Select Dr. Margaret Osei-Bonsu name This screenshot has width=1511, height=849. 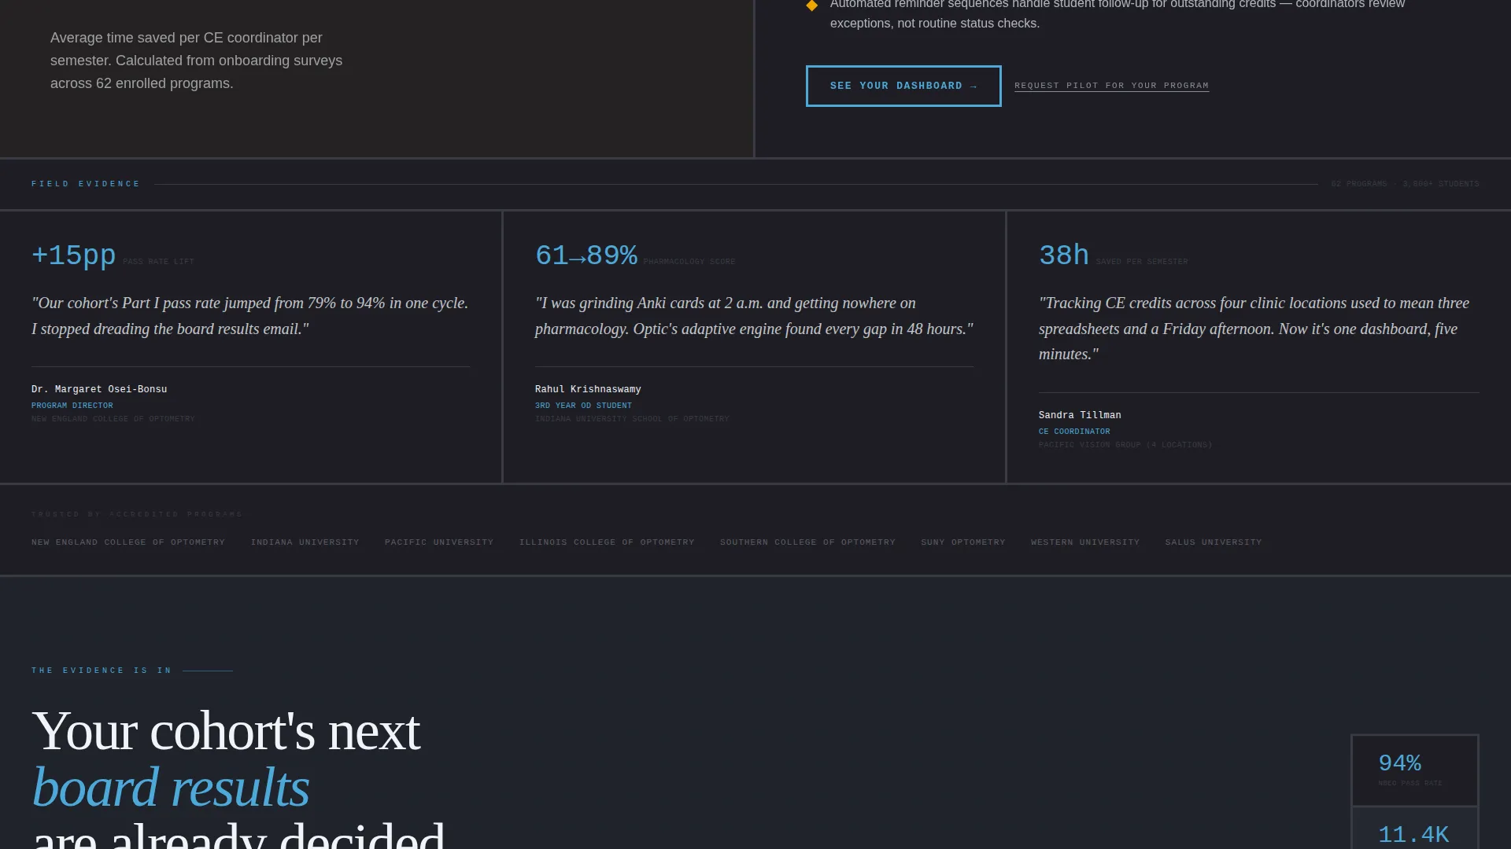99,389
